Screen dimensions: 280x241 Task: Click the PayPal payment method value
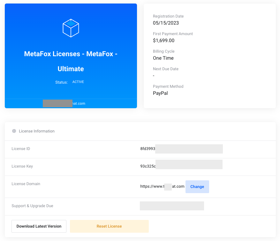(160, 93)
